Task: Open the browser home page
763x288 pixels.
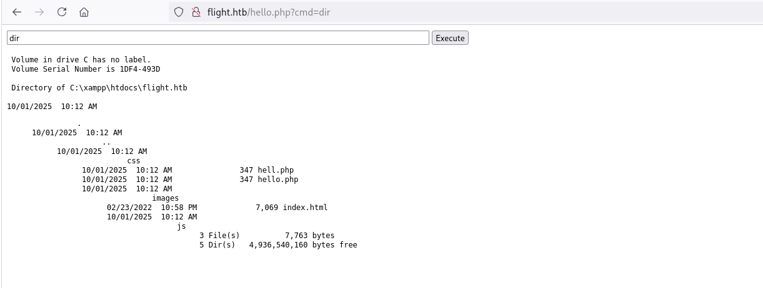Action: tap(84, 12)
